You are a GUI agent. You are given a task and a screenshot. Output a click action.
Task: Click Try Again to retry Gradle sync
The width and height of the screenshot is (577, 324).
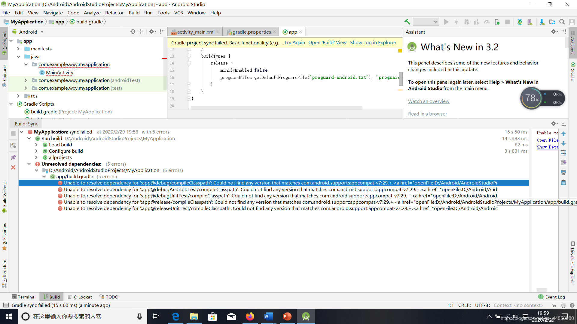[295, 42]
